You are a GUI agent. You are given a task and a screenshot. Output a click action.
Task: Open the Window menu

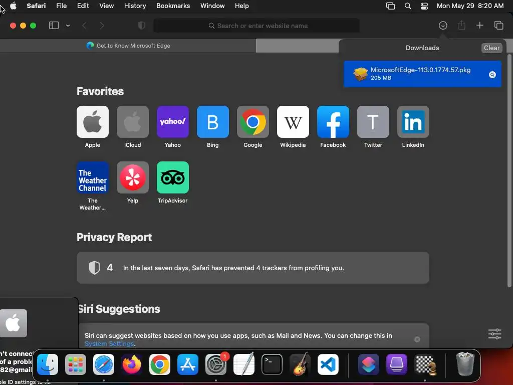point(212,6)
